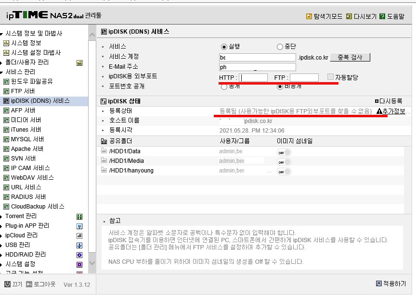This screenshot has width=416, height=295.
Task: Open the URL 서비스 menu item
Action: point(26,187)
